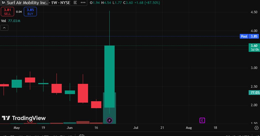
Task: Collapse the indicator legend with the chevron
Action: 4,28
